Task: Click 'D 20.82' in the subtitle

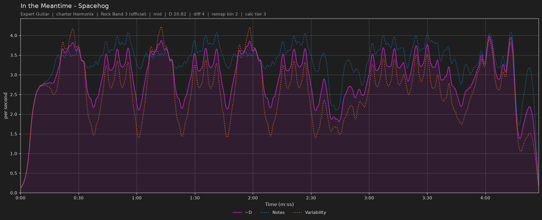Action: tap(178, 14)
